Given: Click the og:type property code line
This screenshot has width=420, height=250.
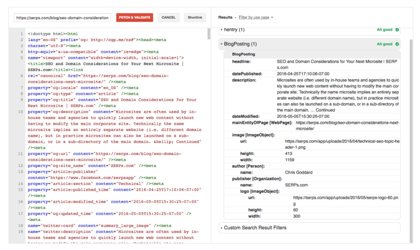Looking at the screenshot, I should pos(83,94).
